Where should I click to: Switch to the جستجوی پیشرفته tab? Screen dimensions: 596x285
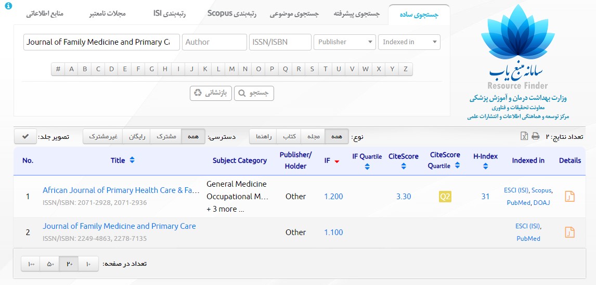point(357,14)
